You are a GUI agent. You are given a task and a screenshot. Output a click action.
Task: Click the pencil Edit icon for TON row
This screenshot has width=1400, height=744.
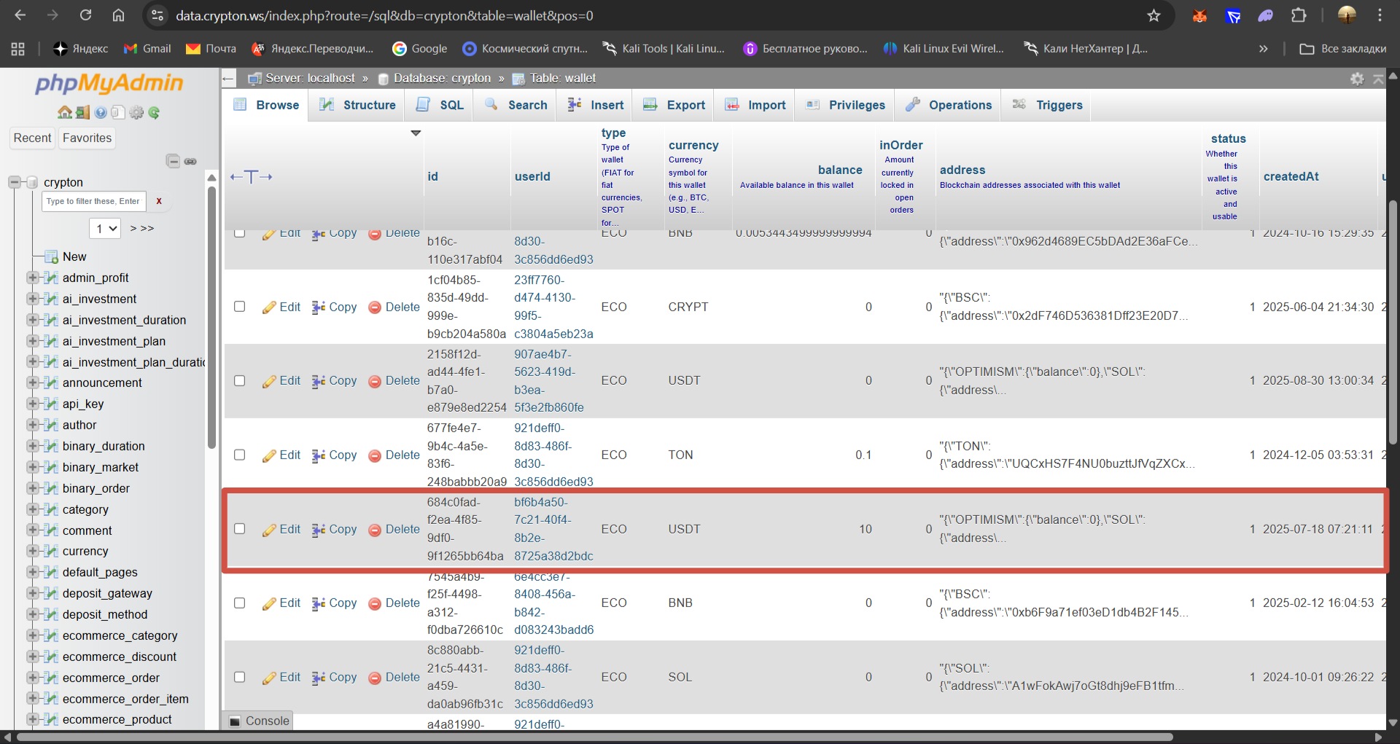(269, 455)
